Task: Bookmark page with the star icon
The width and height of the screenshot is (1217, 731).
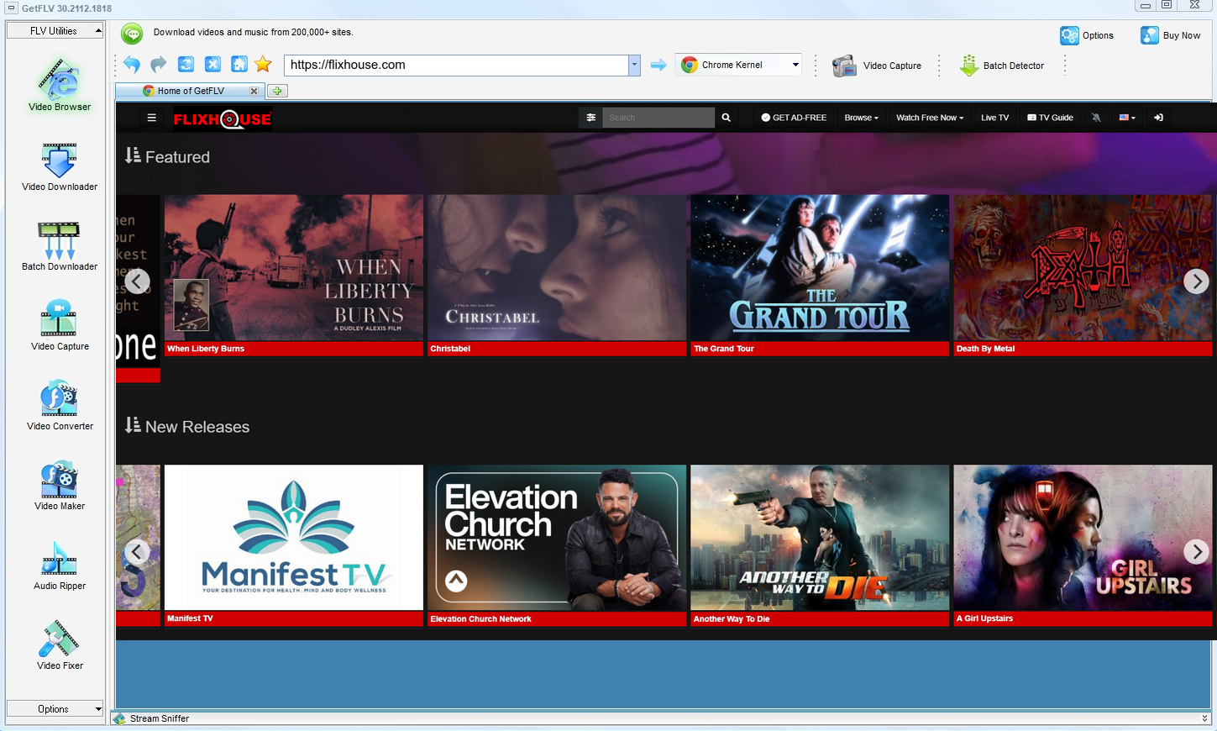Action: pos(263,65)
